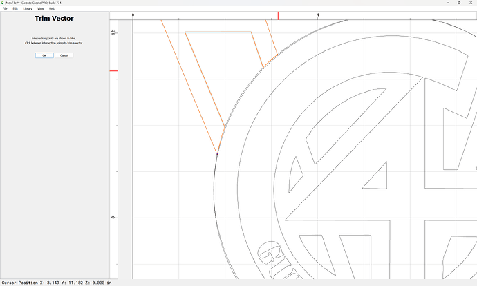Open the File menu

[5, 8]
